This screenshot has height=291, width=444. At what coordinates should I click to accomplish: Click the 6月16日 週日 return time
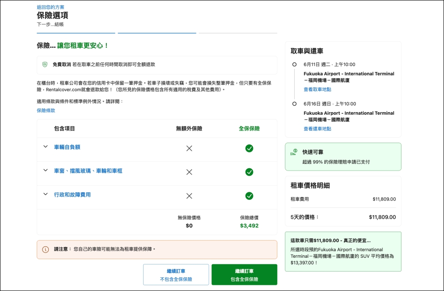pyautogui.click(x=330, y=104)
